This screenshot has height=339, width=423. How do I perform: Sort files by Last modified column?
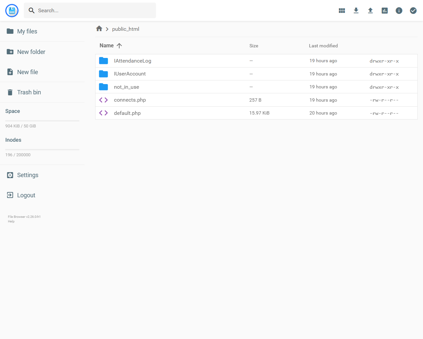coord(323,46)
